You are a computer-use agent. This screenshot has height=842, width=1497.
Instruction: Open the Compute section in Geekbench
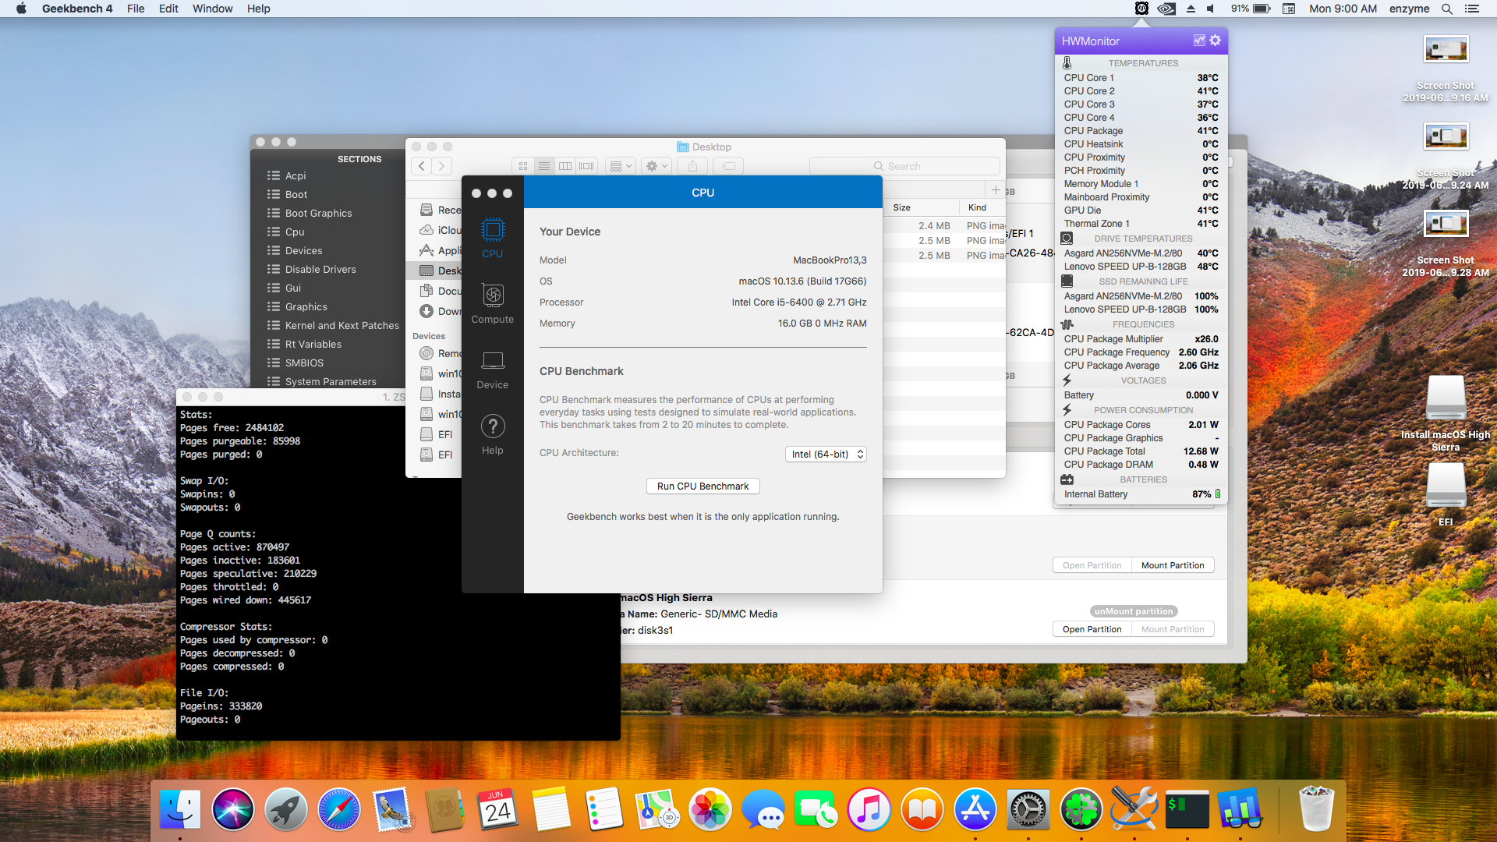click(492, 296)
